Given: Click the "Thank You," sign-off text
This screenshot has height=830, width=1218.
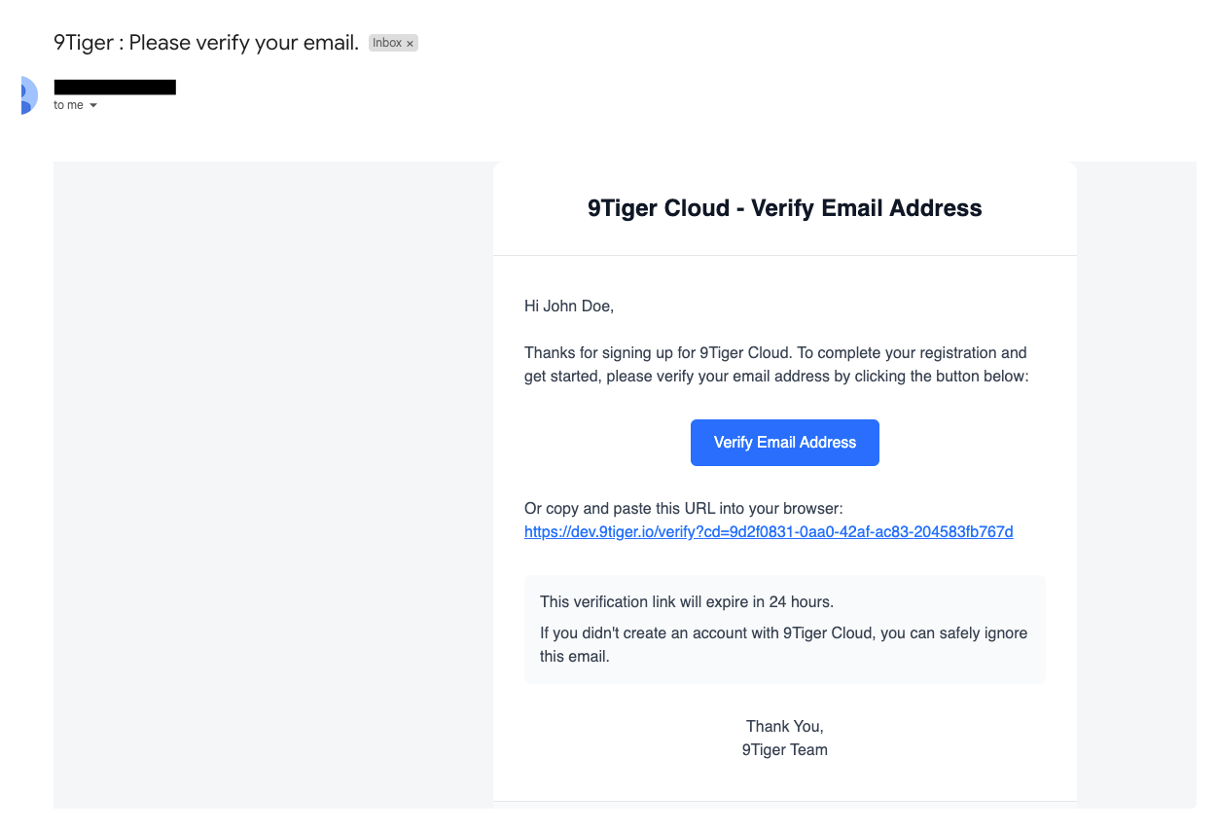Looking at the screenshot, I should click(x=784, y=727).
